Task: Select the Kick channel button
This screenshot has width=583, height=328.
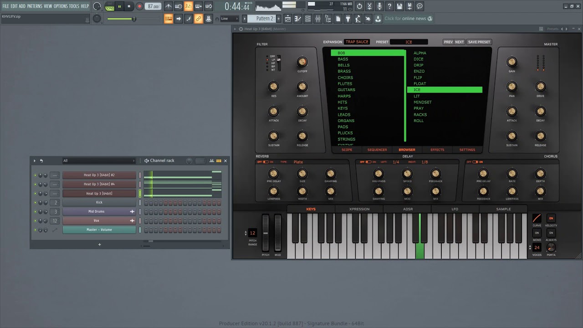Action: tap(99, 203)
